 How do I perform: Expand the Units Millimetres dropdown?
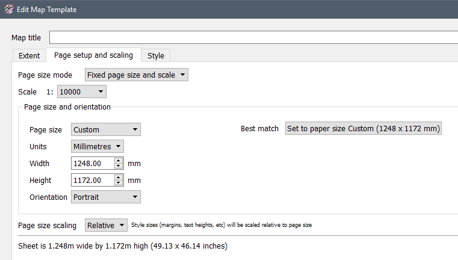tap(97, 146)
